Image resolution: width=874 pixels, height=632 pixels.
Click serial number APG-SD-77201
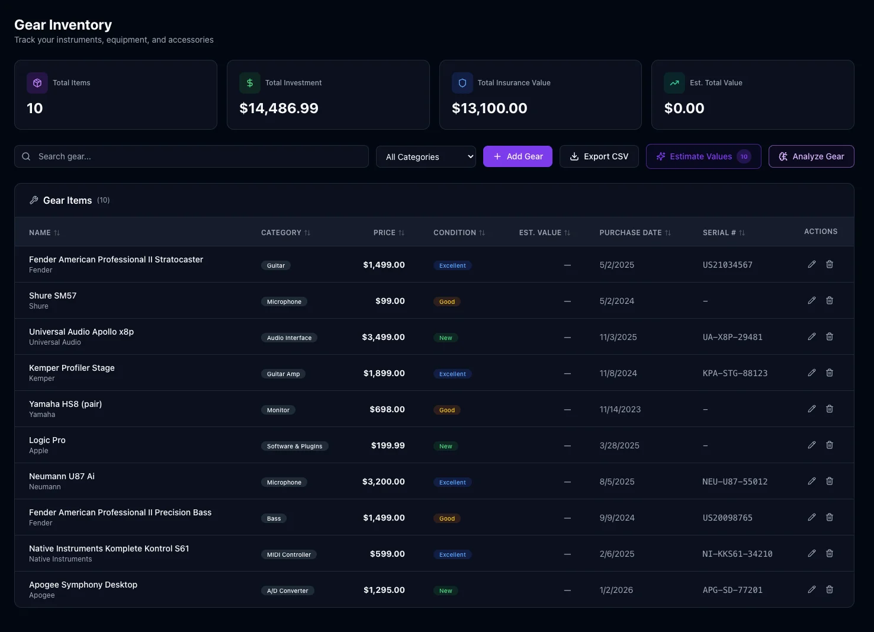click(x=732, y=590)
